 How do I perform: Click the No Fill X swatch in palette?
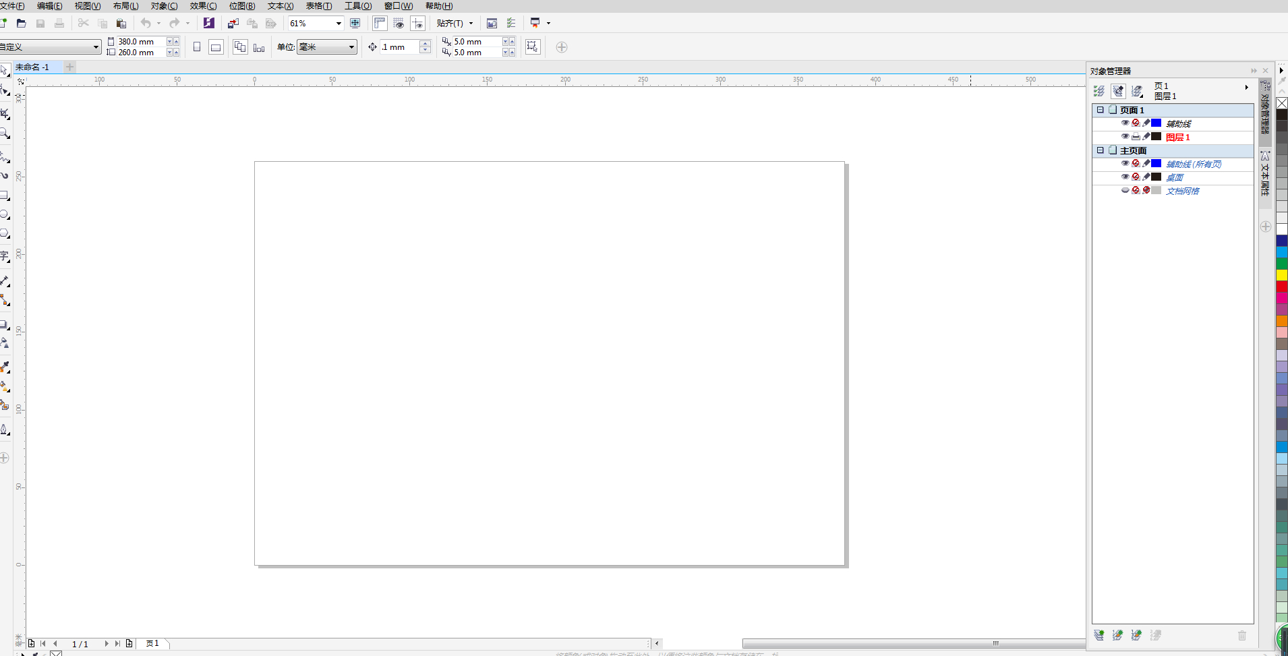(x=1282, y=103)
